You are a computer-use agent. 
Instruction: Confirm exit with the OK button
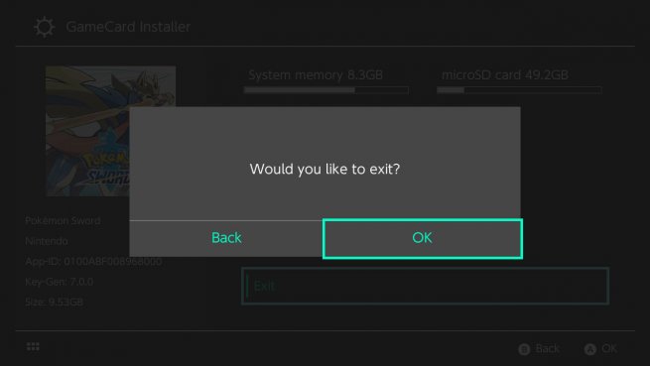tap(423, 239)
